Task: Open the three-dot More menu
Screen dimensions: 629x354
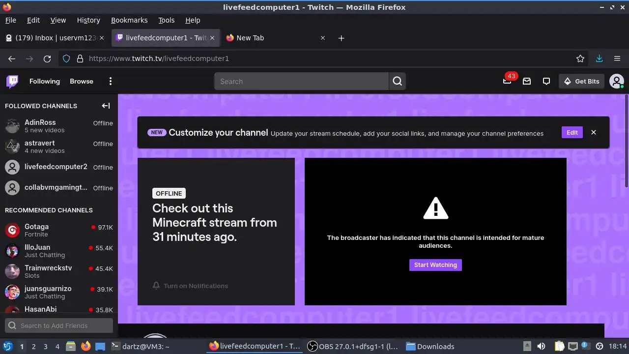Action: pyautogui.click(x=111, y=81)
